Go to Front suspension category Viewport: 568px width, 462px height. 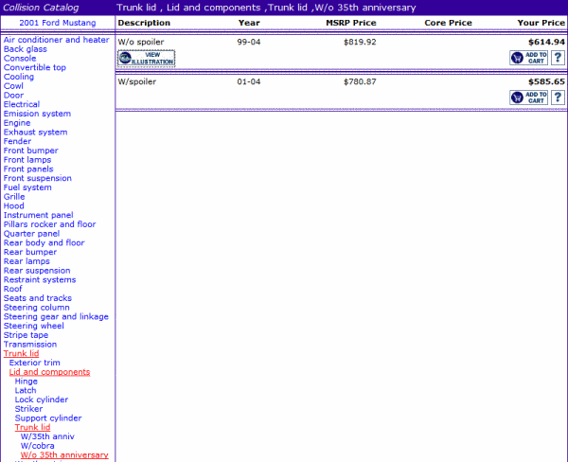click(x=37, y=178)
